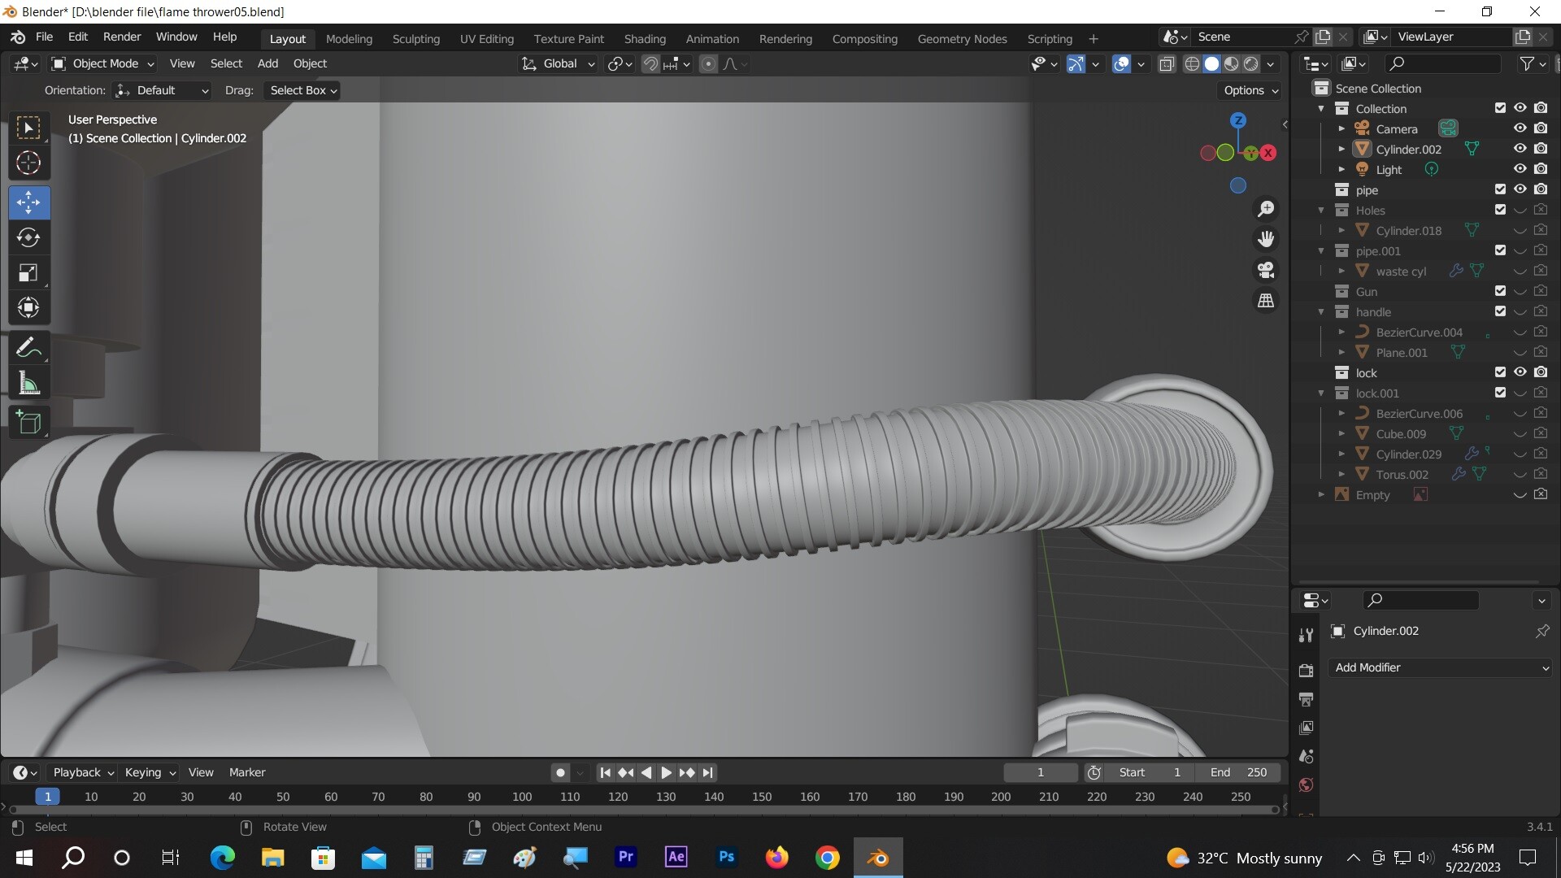1561x878 pixels.
Task: Hide the Light object in viewport
Action: 1520,169
